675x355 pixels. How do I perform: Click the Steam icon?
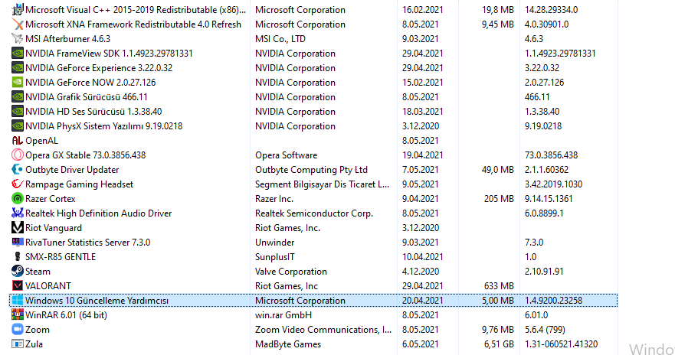coord(17,271)
